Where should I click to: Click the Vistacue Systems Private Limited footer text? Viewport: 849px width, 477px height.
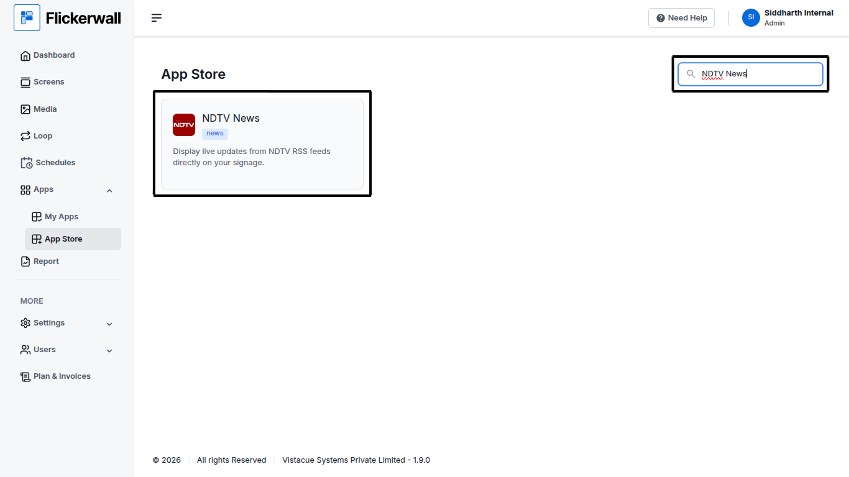tap(356, 460)
